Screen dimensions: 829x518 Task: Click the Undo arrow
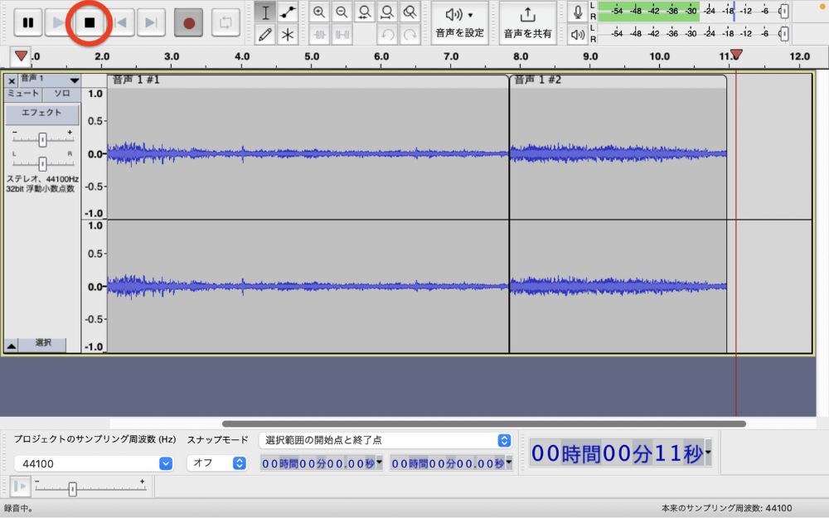(387, 35)
